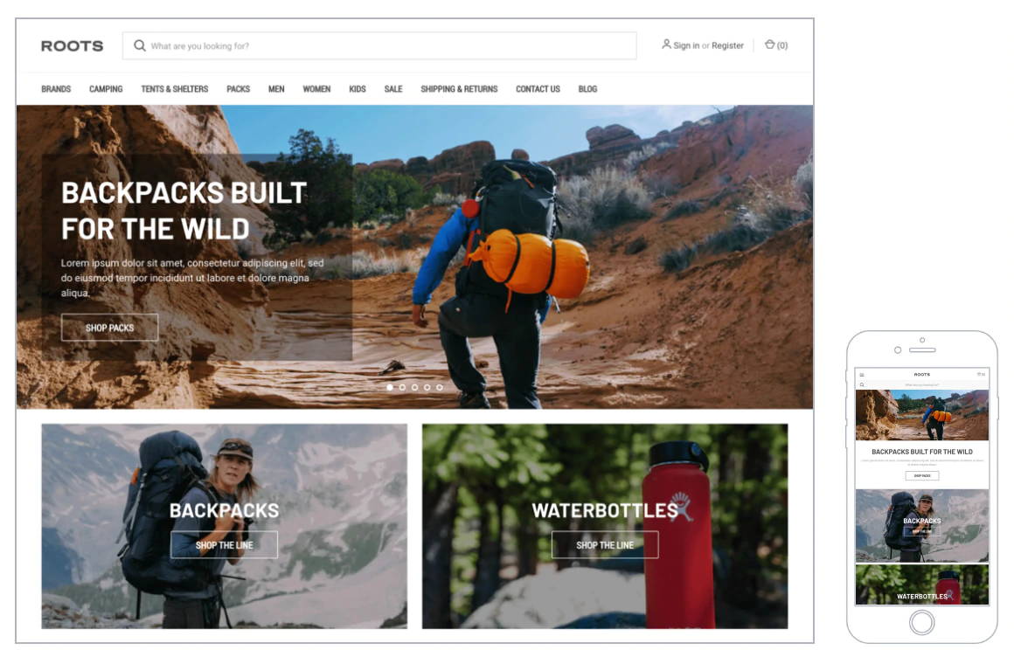Click the phone mockup home button
The height and width of the screenshot is (664, 1014).
tap(921, 623)
